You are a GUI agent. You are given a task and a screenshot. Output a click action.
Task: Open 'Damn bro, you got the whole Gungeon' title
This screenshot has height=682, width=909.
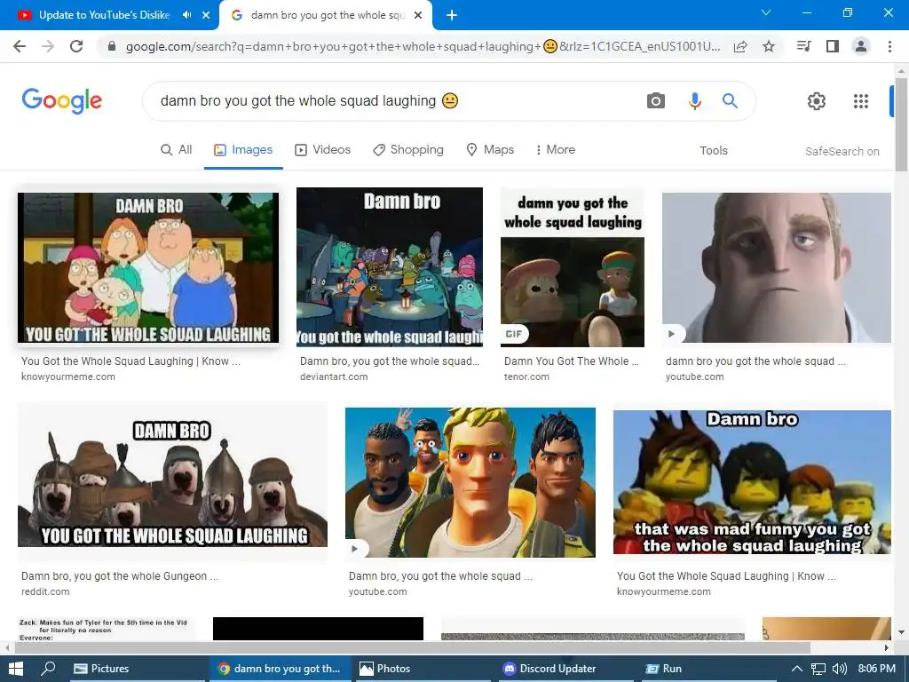pos(120,575)
